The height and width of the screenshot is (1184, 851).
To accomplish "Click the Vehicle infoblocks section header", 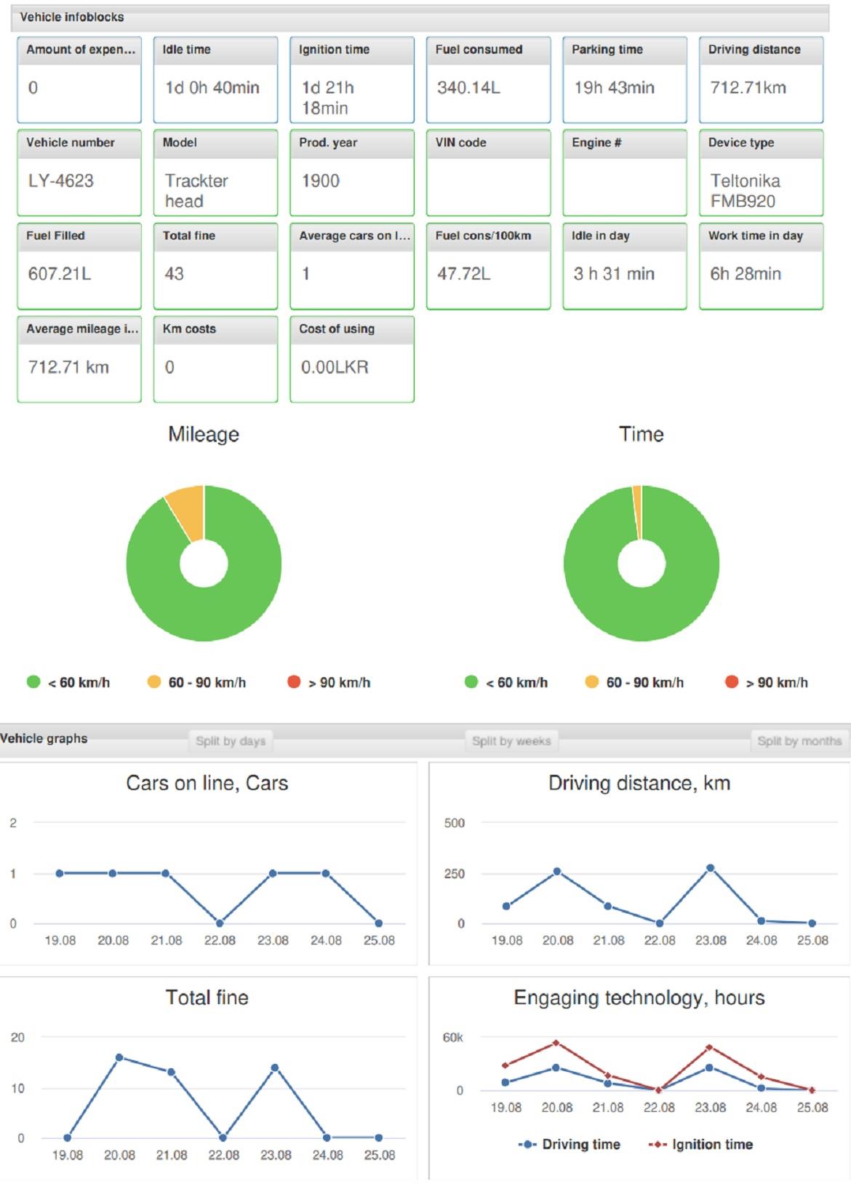I will click(420, 17).
